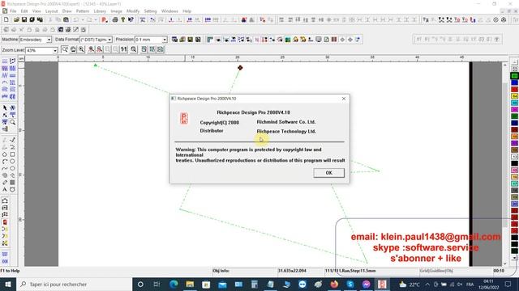The height and width of the screenshot is (291, 519).
Task: Open the notification center icon
Action: (x=508, y=284)
